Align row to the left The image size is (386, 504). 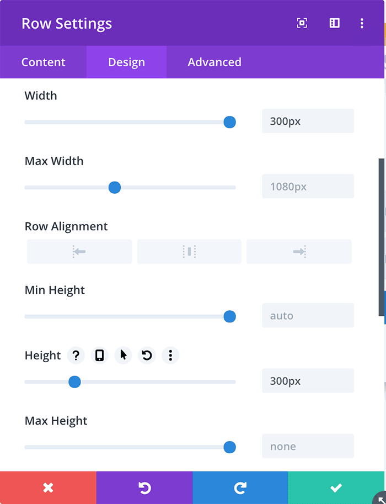pos(79,251)
